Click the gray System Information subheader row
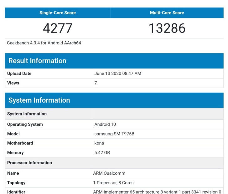 [x=114, y=114]
